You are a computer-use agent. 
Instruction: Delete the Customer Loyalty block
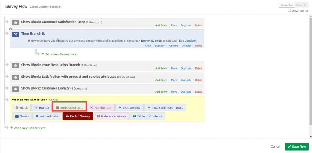pos(199,92)
